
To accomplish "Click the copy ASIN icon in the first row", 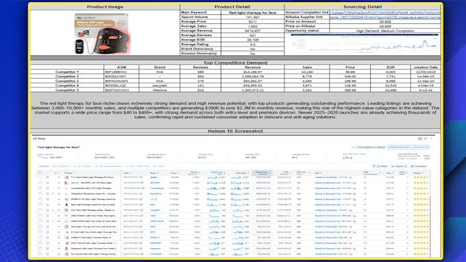I will coord(142,177).
